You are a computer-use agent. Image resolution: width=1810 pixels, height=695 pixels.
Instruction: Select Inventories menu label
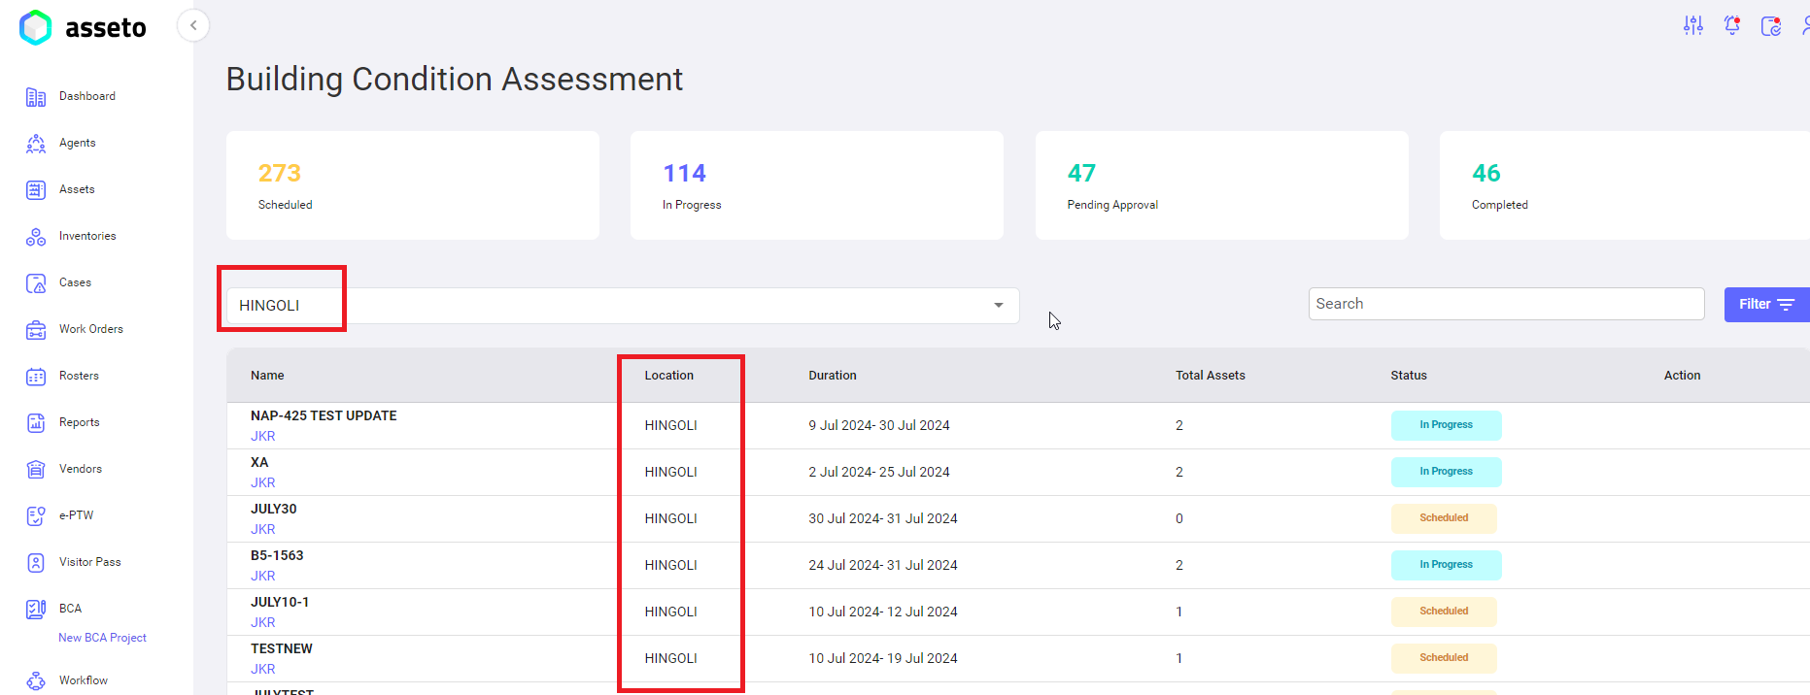[87, 236]
